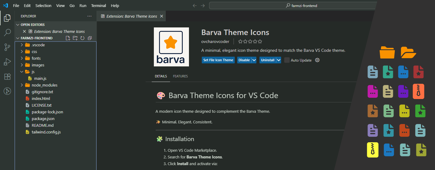Viewport: 435px width, 170px height.
Task: Close Barva entry in Open Editors
Action: pos(24,31)
